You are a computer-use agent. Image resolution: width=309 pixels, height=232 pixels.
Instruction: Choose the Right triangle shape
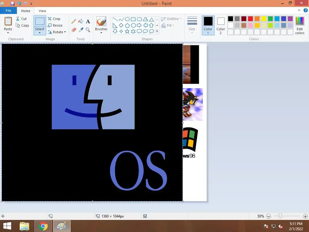tap(115, 25)
